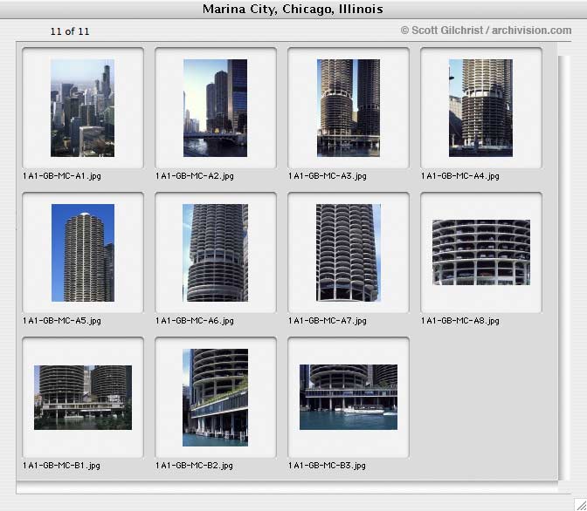The width and height of the screenshot is (587, 511).
Task: Click the filename 1A1-GB-MC-A2.jpg
Action: click(x=195, y=176)
